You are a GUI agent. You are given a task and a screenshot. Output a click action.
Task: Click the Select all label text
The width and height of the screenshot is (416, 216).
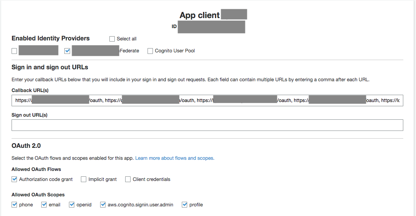click(x=127, y=39)
